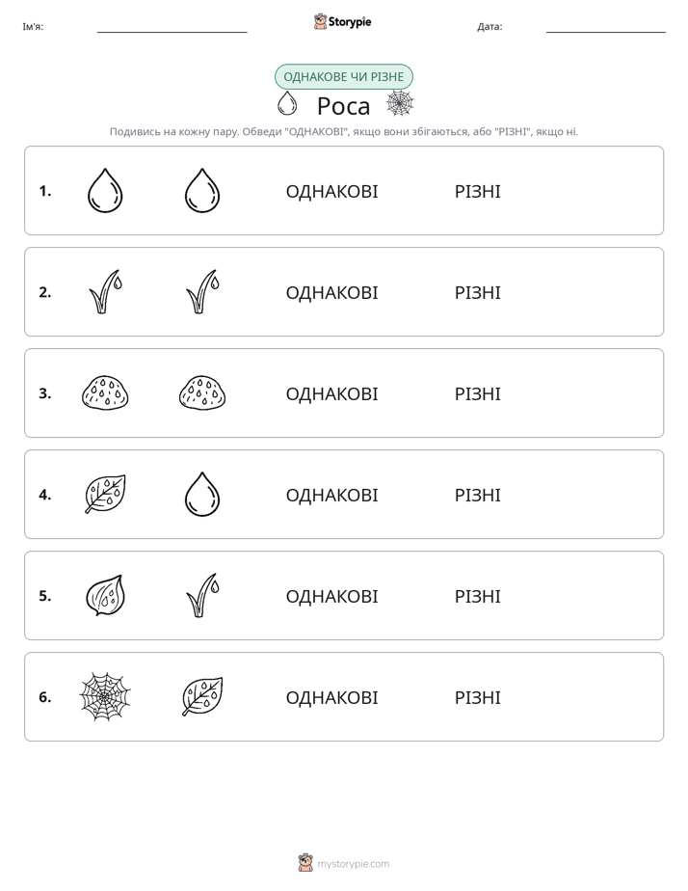
Task: Click the leaf icon in row 6
Action: pyautogui.click(x=202, y=696)
